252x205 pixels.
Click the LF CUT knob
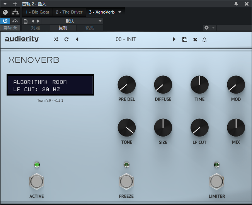pos(199,128)
